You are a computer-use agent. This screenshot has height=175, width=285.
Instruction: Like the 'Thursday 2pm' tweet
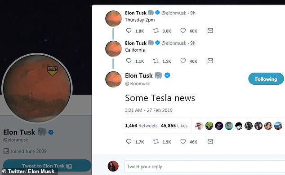(x=183, y=31)
